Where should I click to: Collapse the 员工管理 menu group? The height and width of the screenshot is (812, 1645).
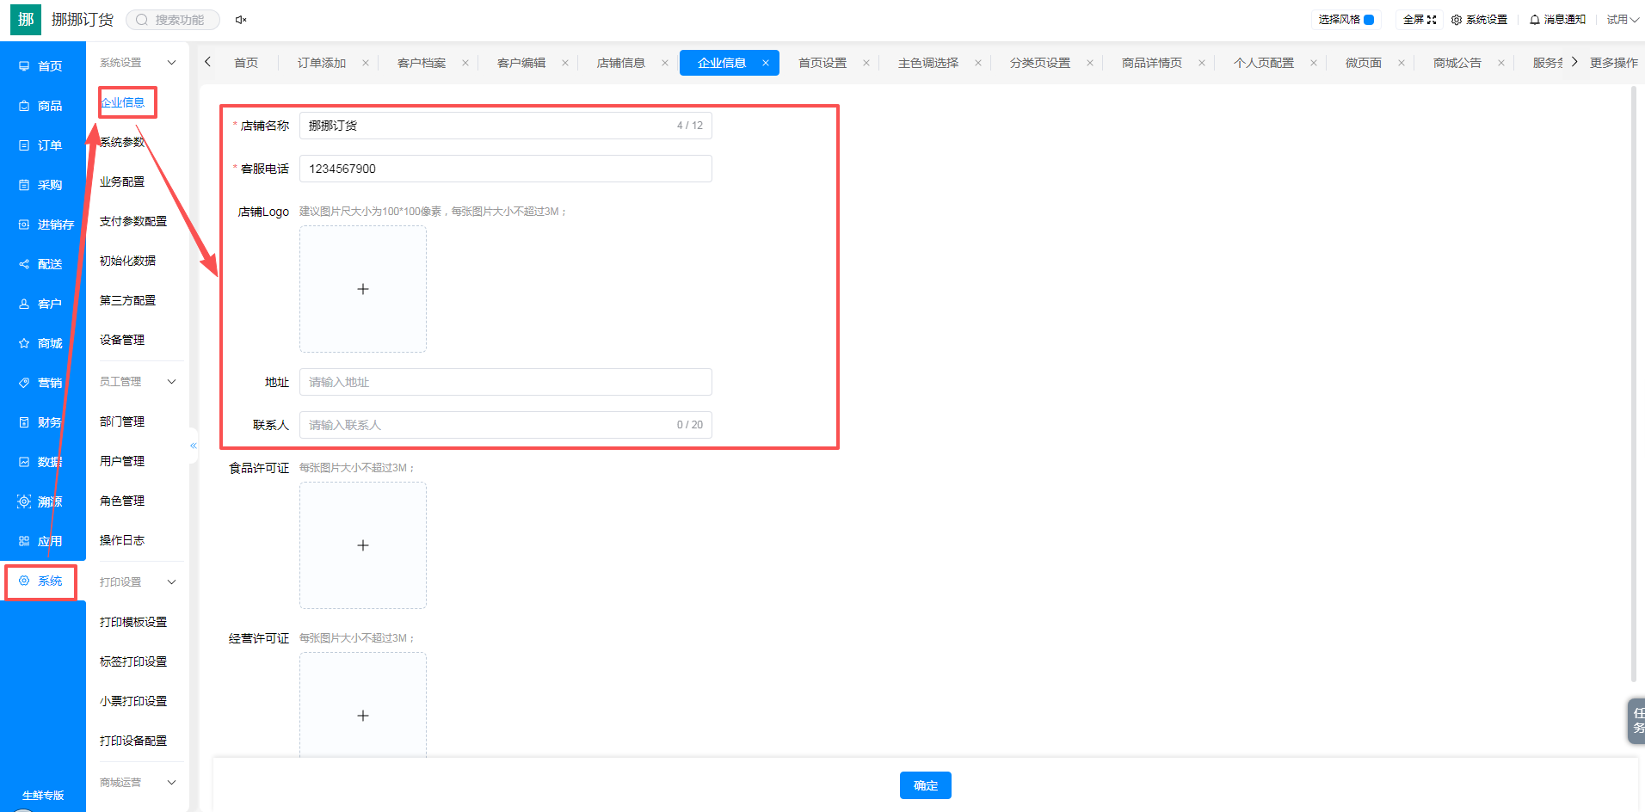click(x=171, y=382)
